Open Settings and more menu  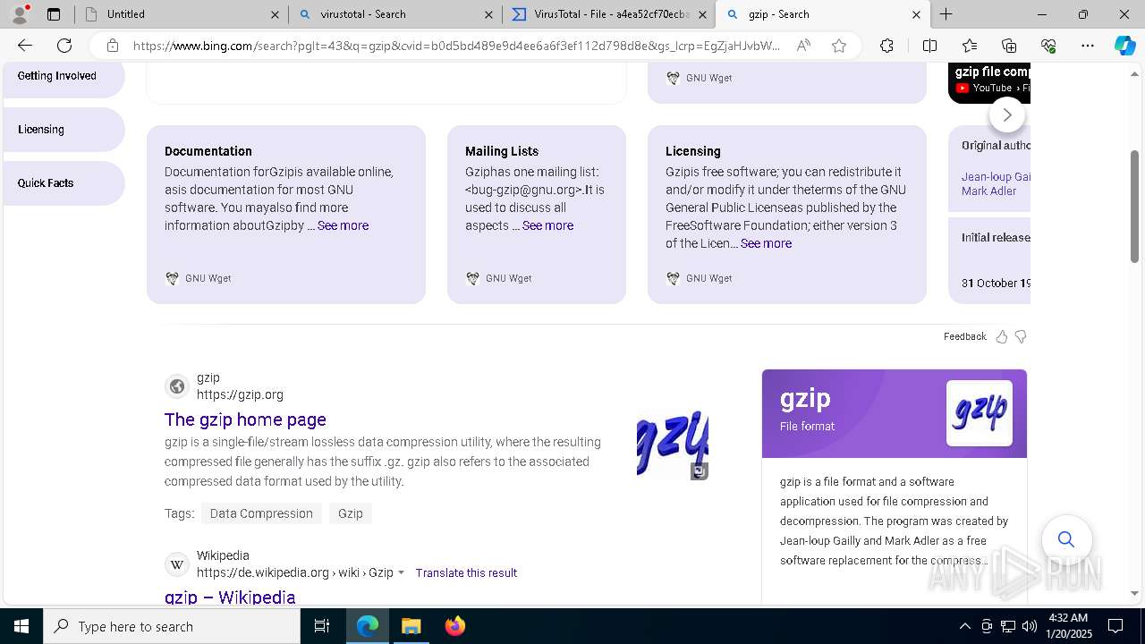point(1088,46)
